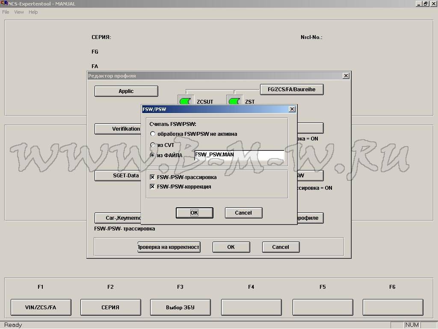Viewport: 438px width, 329px height.
Task: Click the empty F4 function button
Action: pos(252,307)
